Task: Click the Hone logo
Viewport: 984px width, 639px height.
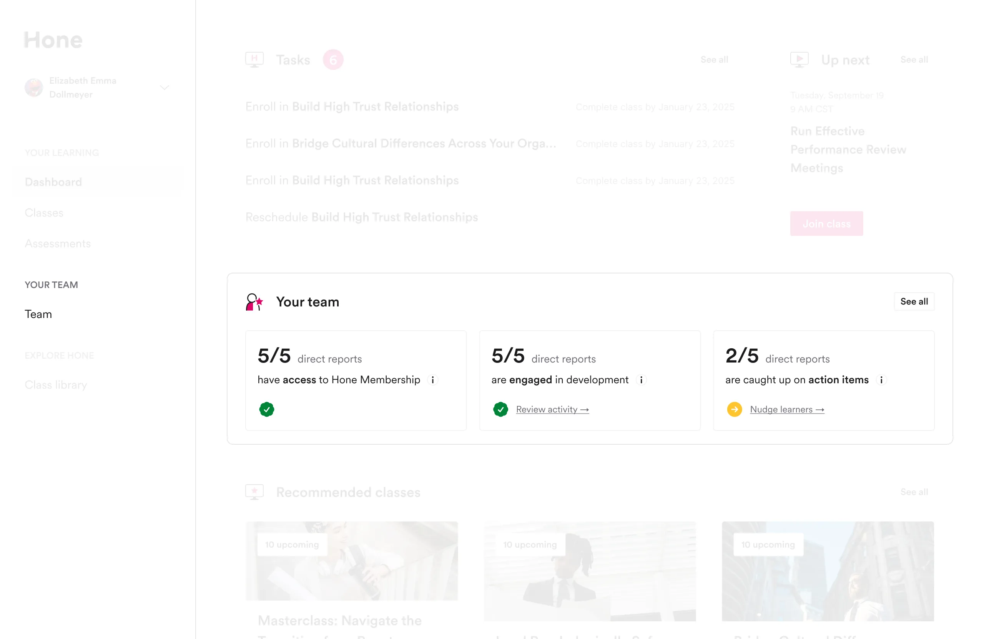Action: [53, 40]
